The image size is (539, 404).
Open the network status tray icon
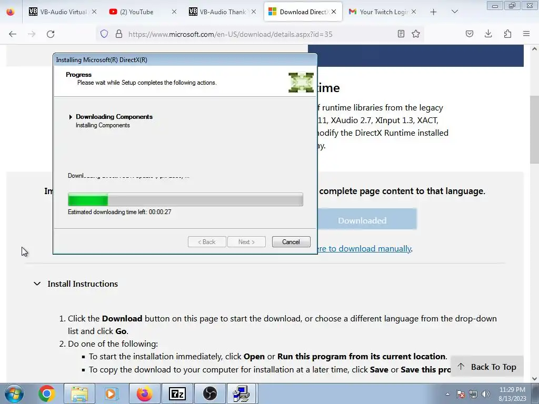(473, 394)
